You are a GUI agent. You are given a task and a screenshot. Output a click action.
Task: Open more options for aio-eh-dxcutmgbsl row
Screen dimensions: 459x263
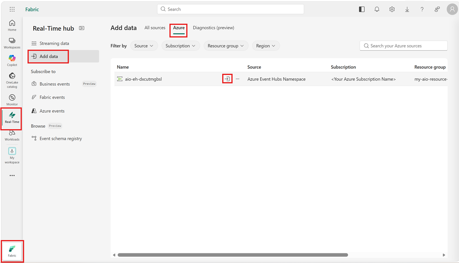(x=238, y=79)
